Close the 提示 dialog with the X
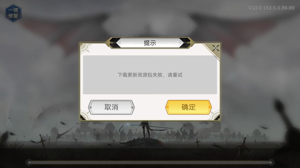 (216, 48)
